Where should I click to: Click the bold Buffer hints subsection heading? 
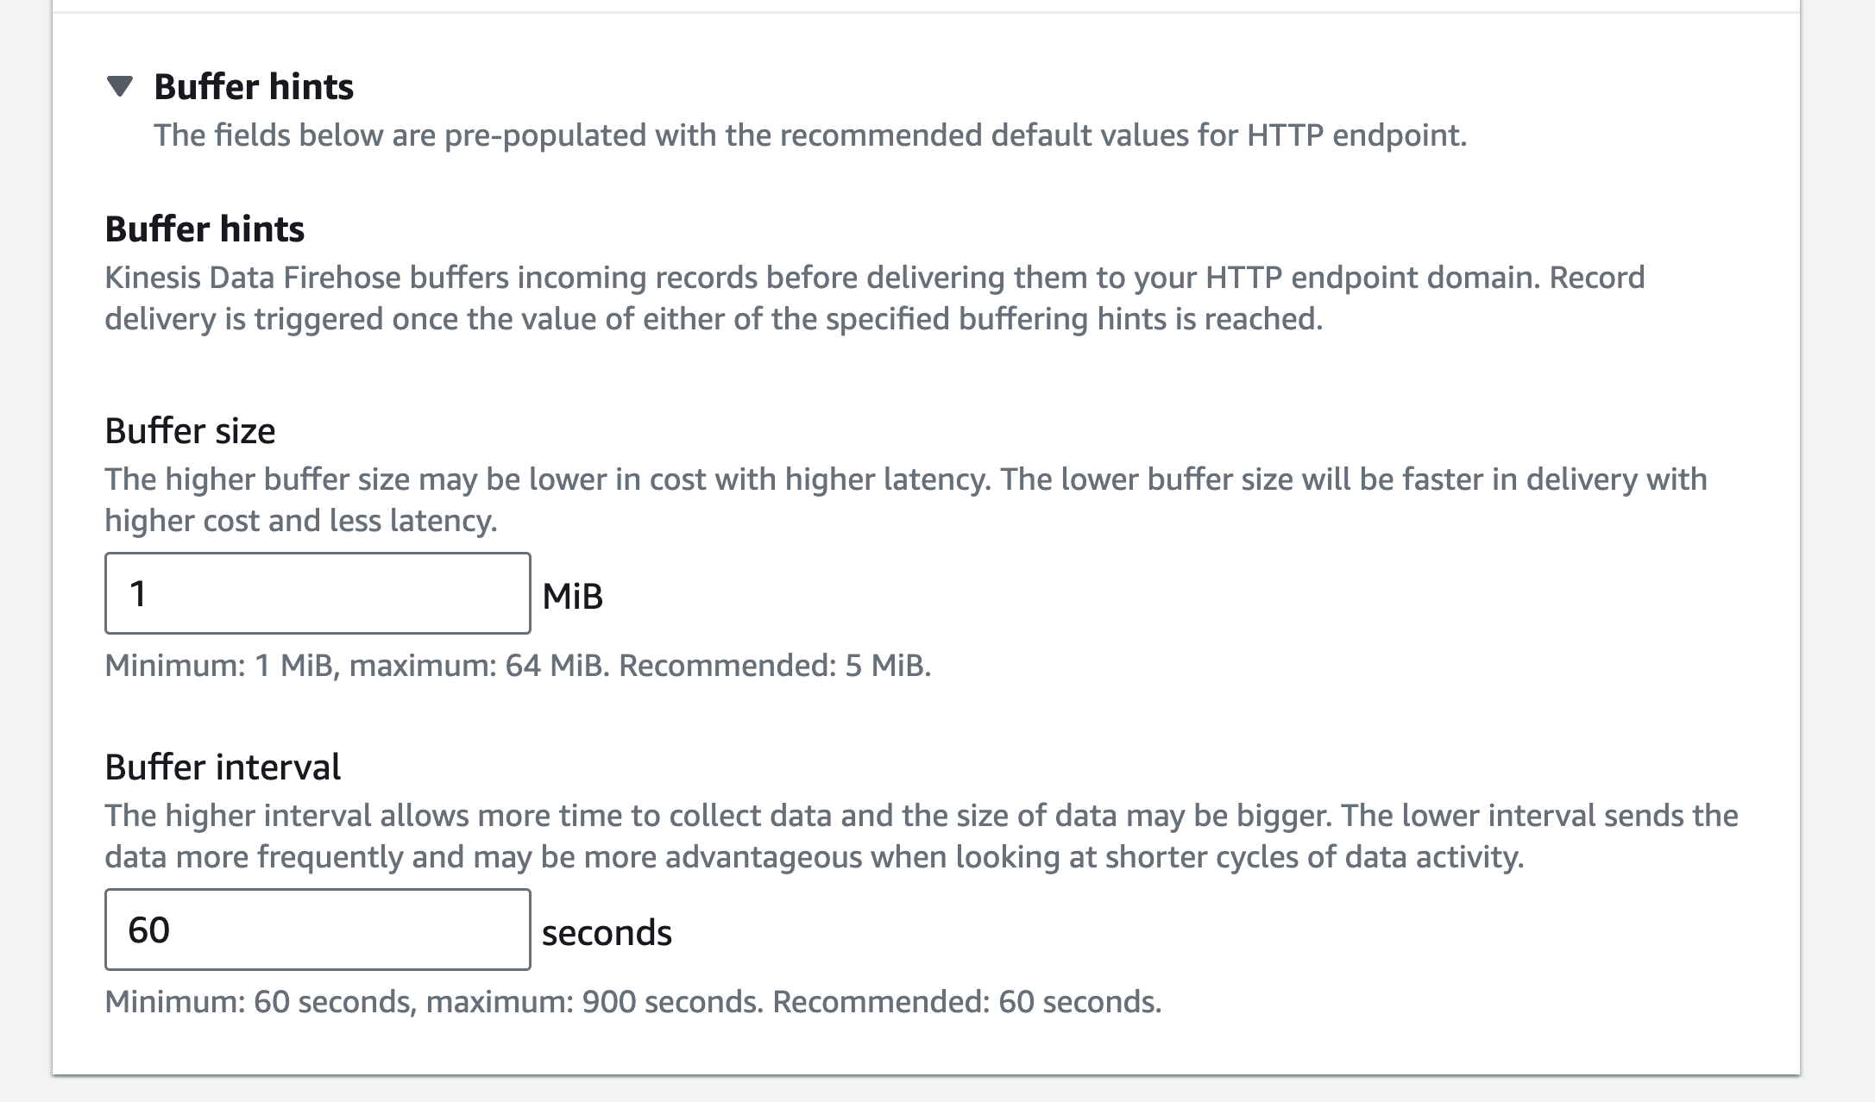point(204,229)
